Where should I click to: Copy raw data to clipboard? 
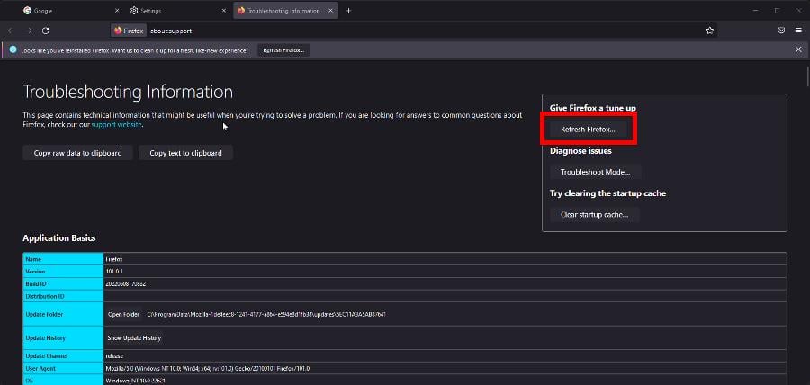[x=77, y=153]
